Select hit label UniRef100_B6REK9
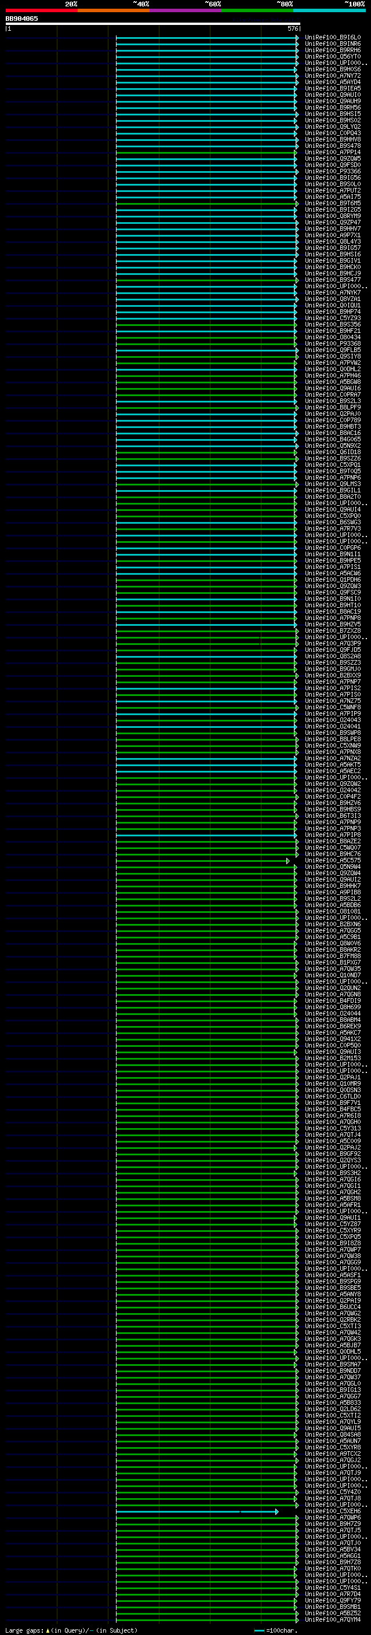 click(332, 1025)
